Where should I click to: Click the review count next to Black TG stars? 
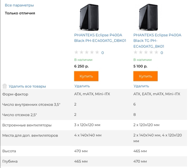coord(162,53)
